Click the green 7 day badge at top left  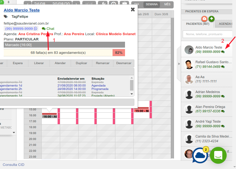[x=2, y=2]
